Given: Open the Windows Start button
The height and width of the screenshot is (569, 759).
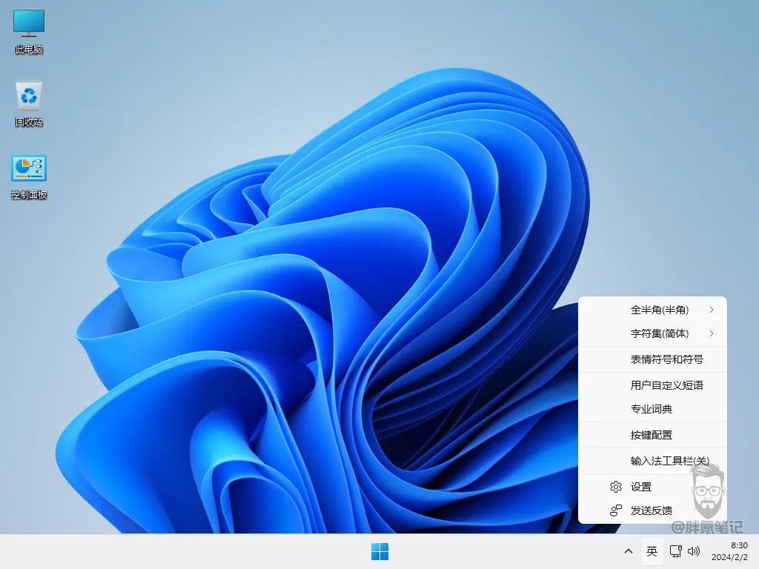Looking at the screenshot, I should (x=379, y=551).
